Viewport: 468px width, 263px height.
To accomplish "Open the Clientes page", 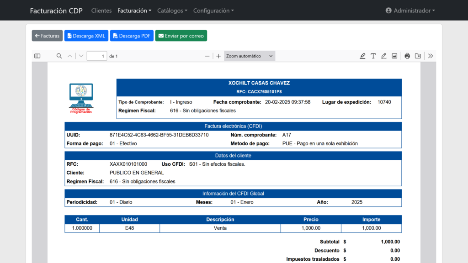I will 101,11.
